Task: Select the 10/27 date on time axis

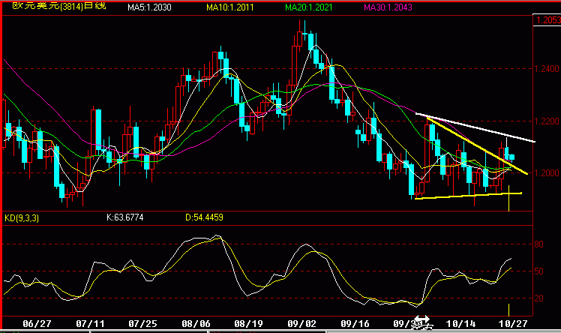Action: pos(513,324)
